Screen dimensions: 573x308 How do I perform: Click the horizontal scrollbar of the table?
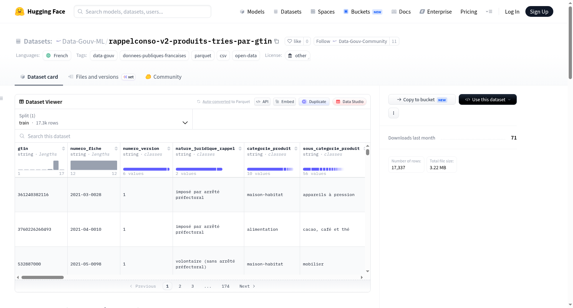[x=43, y=277]
